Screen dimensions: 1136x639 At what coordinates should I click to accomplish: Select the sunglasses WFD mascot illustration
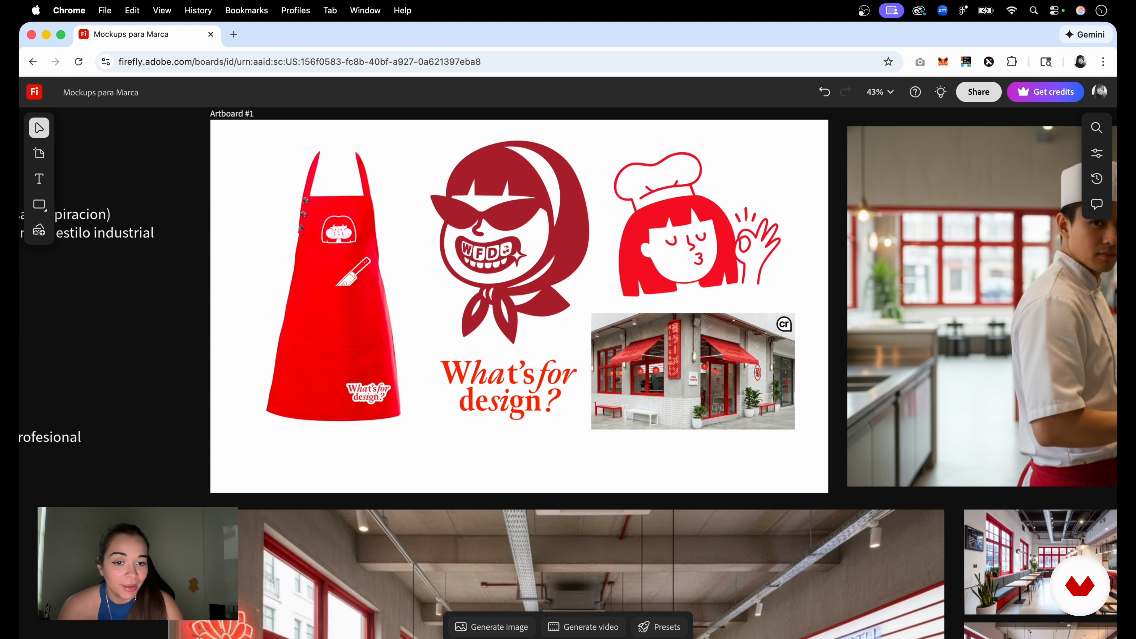[510, 242]
